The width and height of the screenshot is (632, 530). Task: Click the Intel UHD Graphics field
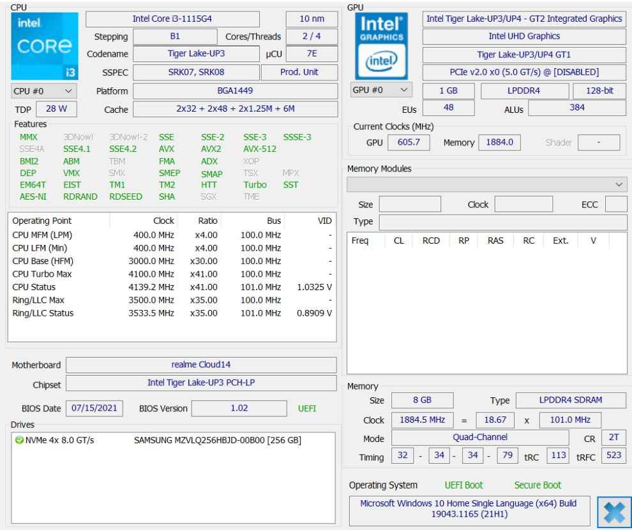pyautogui.click(x=524, y=36)
